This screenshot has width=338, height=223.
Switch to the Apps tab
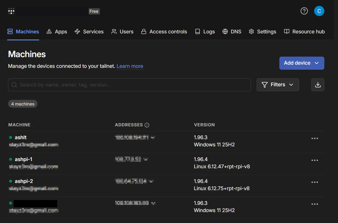tap(57, 32)
